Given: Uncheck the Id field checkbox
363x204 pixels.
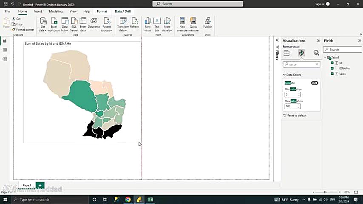Looking at the screenshot, I should (332, 63).
